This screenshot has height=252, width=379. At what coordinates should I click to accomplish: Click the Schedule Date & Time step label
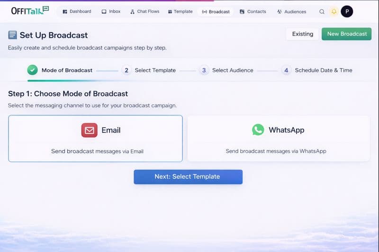tap(324, 70)
